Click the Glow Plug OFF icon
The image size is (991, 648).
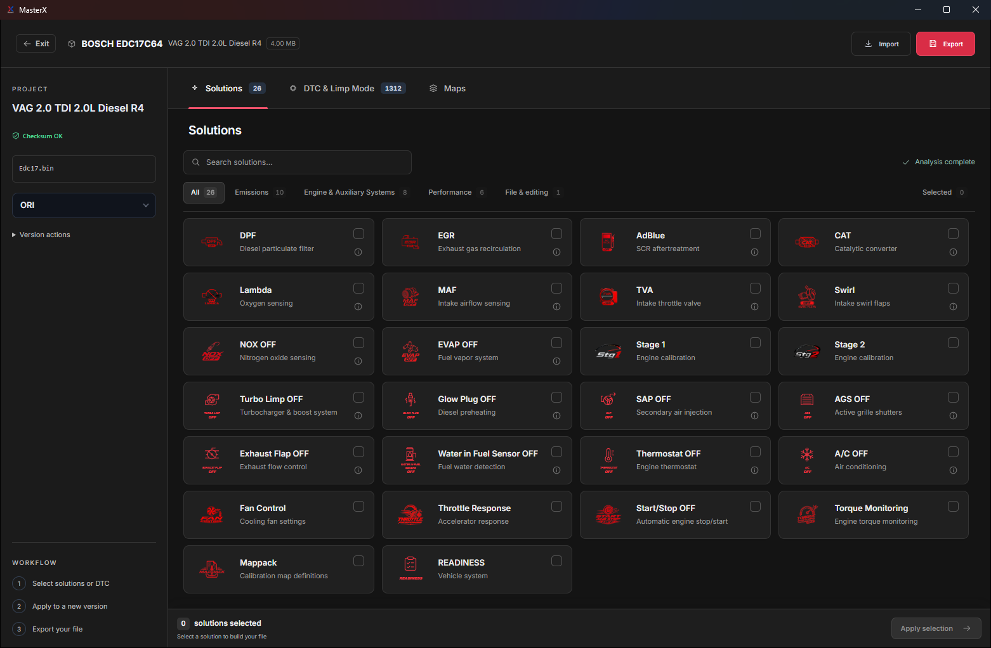(x=410, y=406)
